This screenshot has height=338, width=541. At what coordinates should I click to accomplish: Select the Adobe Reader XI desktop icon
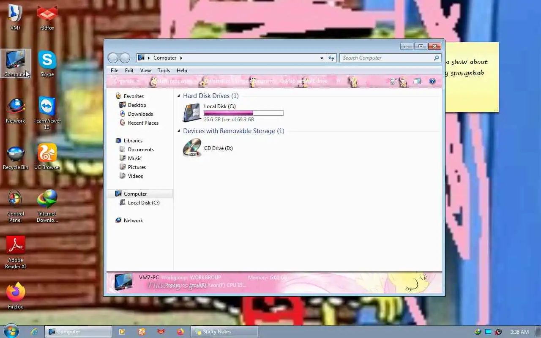pyautogui.click(x=15, y=253)
